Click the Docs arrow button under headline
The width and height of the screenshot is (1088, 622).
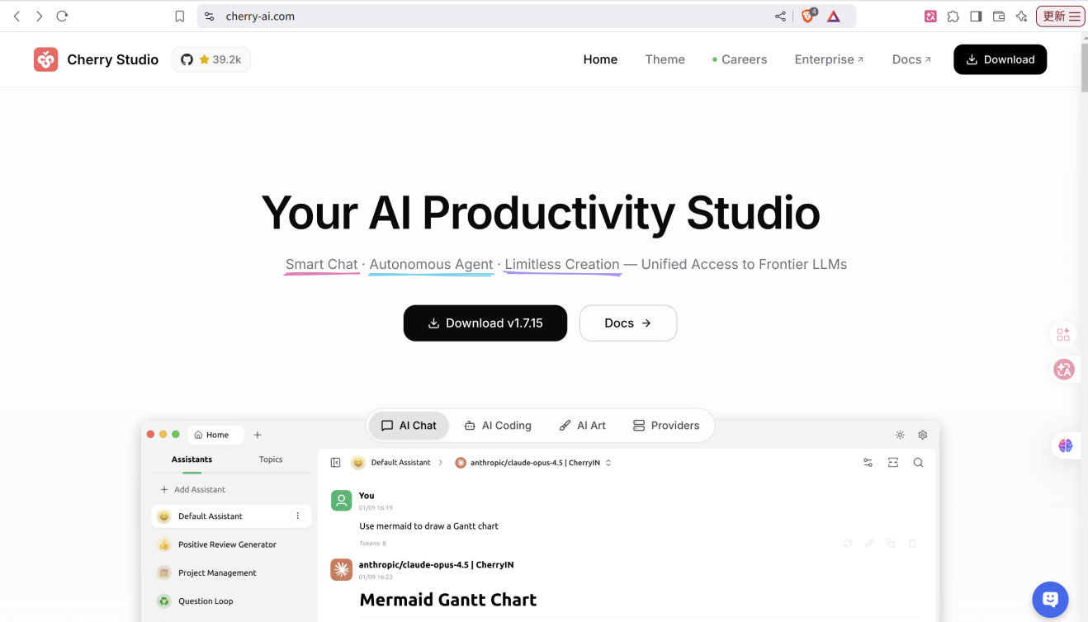point(628,323)
